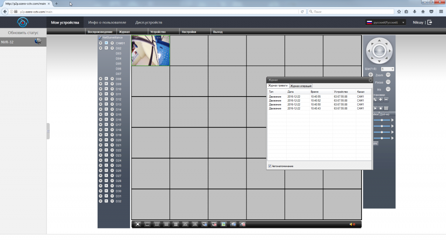Select the 36-window layout icon
Viewport: 446px width, 241px height.
click(x=195, y=224)
